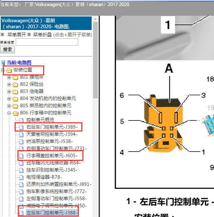Click the orange connector A diagram
The width and height of the screenshot is (214, 217).
point(163,124)
